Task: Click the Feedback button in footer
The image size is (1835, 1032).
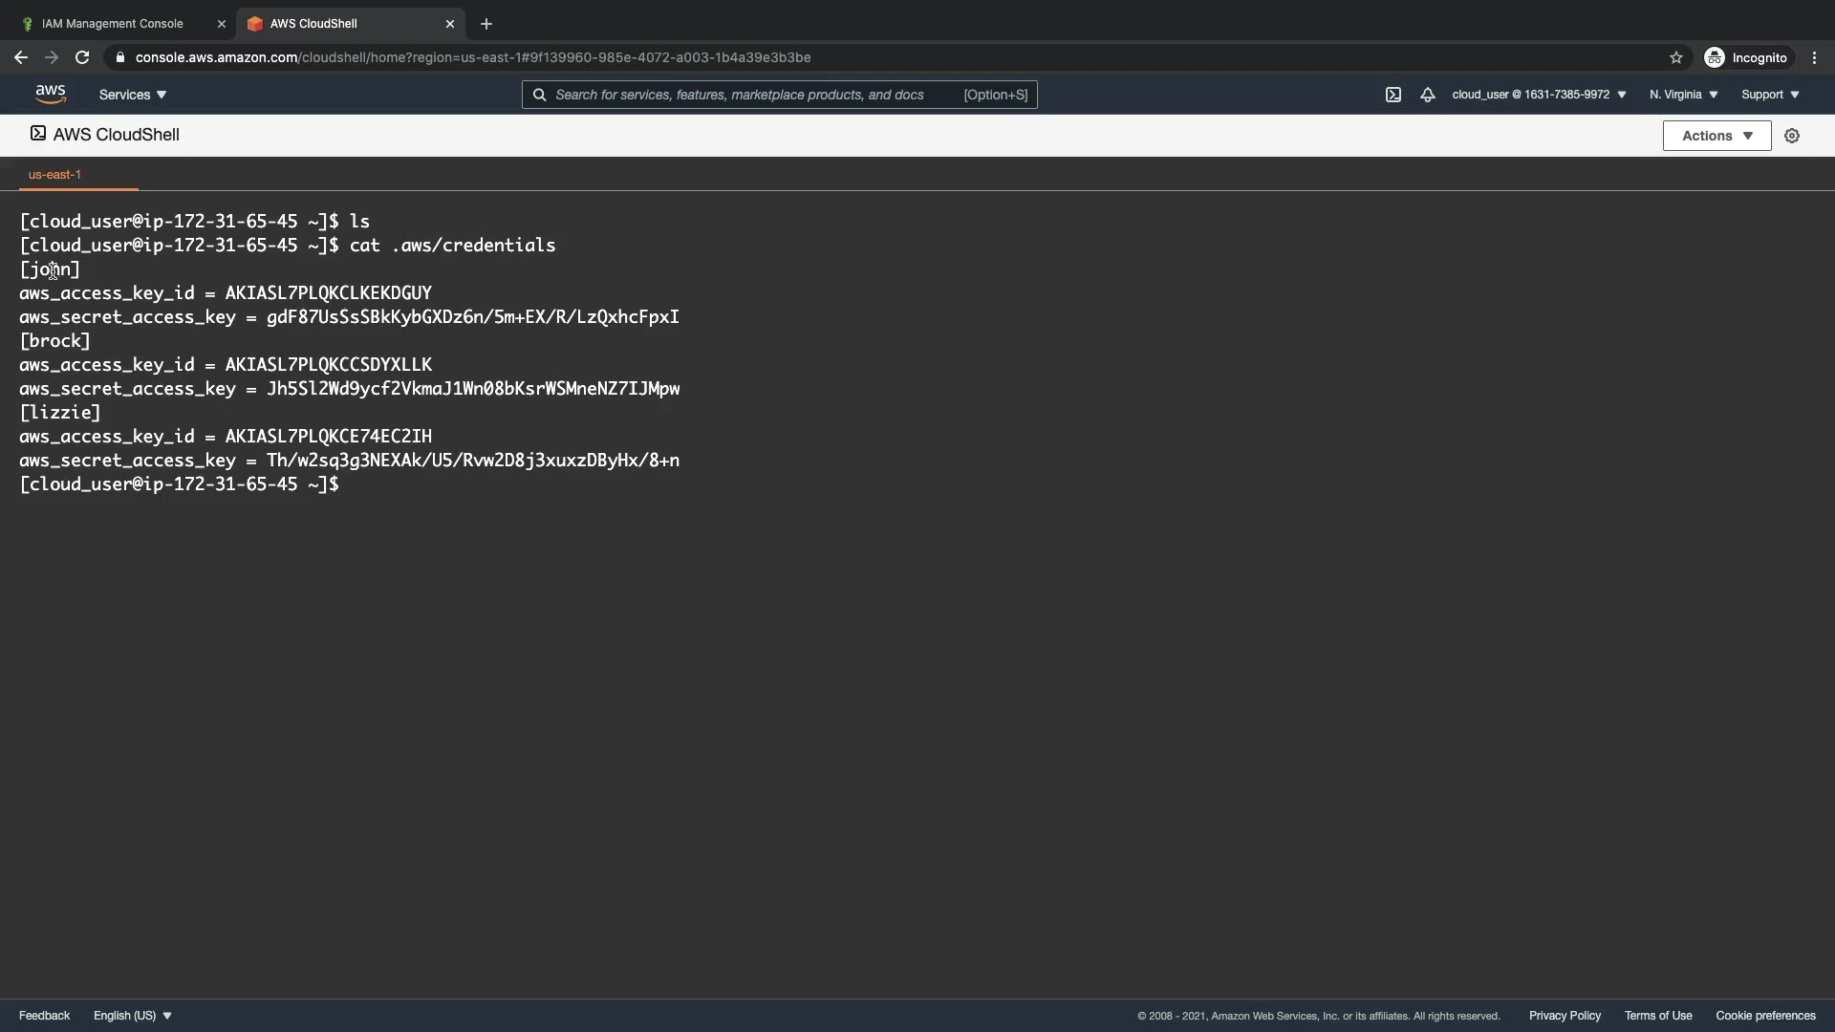Action: [x=44, y=1016]
